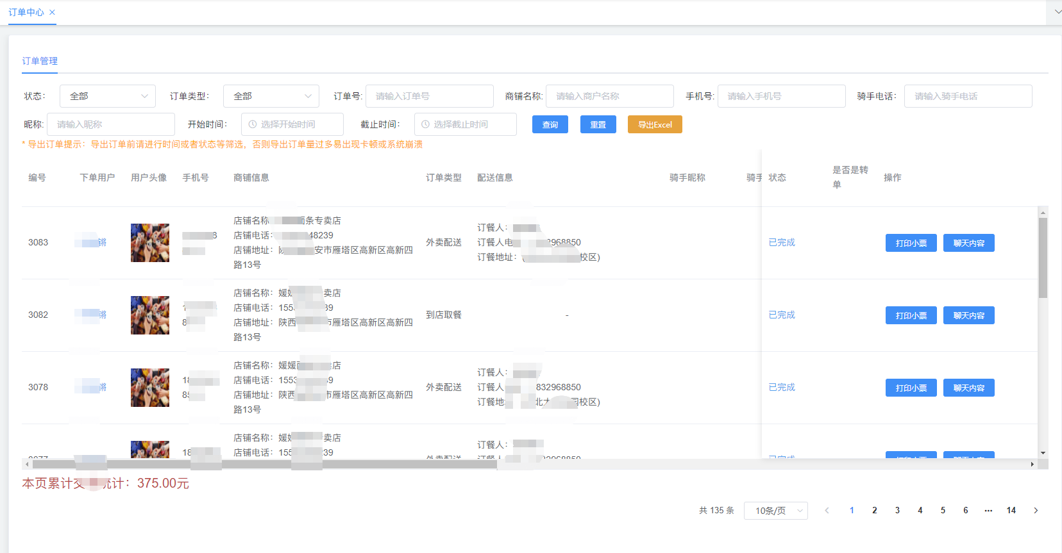Click the clock icon in 选择截止时间
1062x553 pixels.
(425, 124)
